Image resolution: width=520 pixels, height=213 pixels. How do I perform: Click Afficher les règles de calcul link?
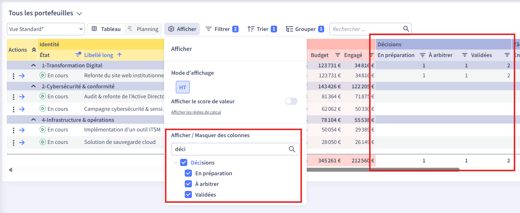coord(196,112)
